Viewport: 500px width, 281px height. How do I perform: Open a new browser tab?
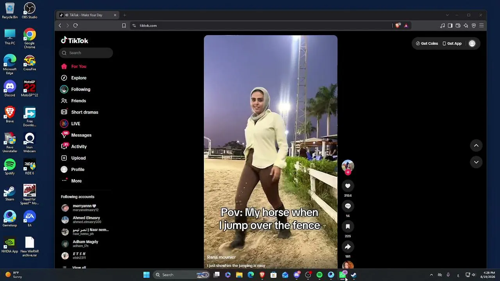pos(125,15)
